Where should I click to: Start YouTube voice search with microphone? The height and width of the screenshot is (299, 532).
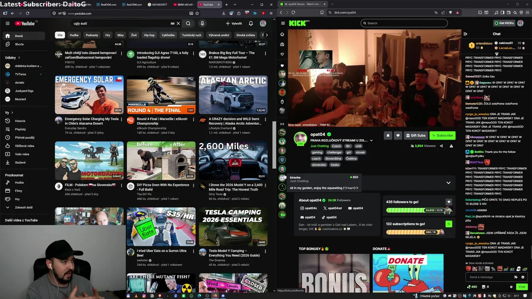(x=202, y=23)
